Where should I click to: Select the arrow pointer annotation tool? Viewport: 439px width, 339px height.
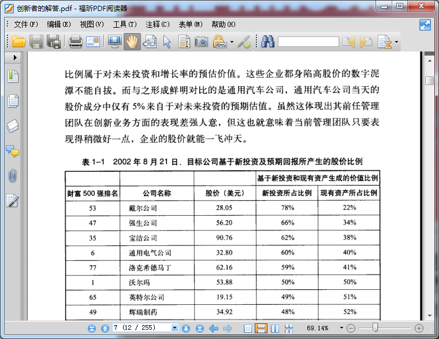(167, 42)
